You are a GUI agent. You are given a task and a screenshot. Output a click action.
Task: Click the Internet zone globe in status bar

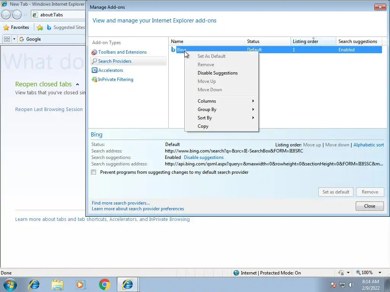[236, 273]
